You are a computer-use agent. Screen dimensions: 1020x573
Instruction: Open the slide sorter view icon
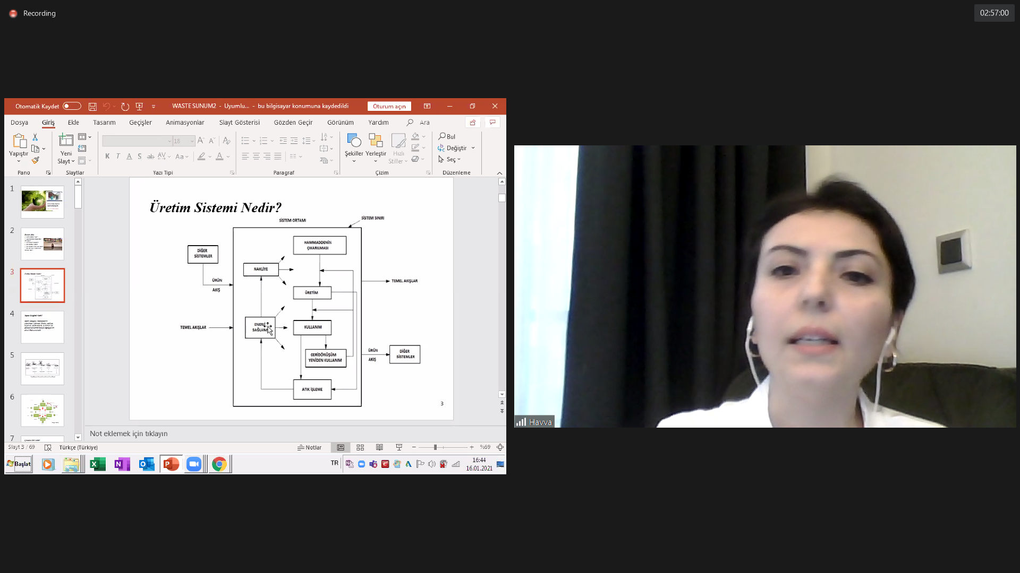point(360,447)
